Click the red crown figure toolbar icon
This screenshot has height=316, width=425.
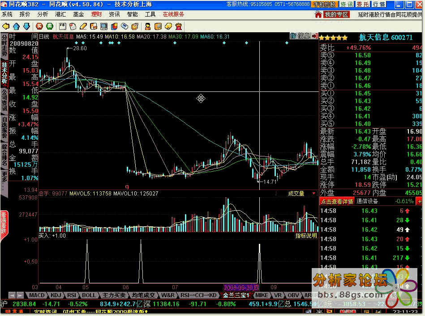click(x=179, y=26)
